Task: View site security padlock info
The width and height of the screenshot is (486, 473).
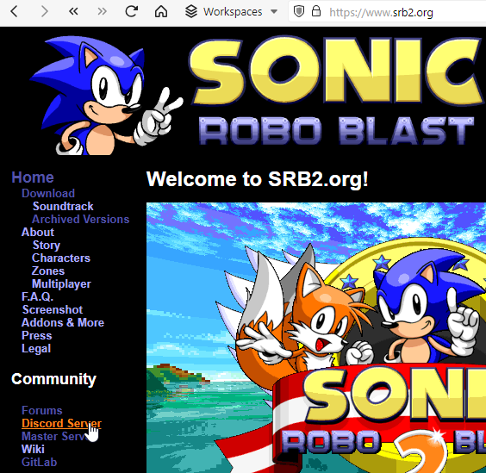Action: (x=316, y=12)
